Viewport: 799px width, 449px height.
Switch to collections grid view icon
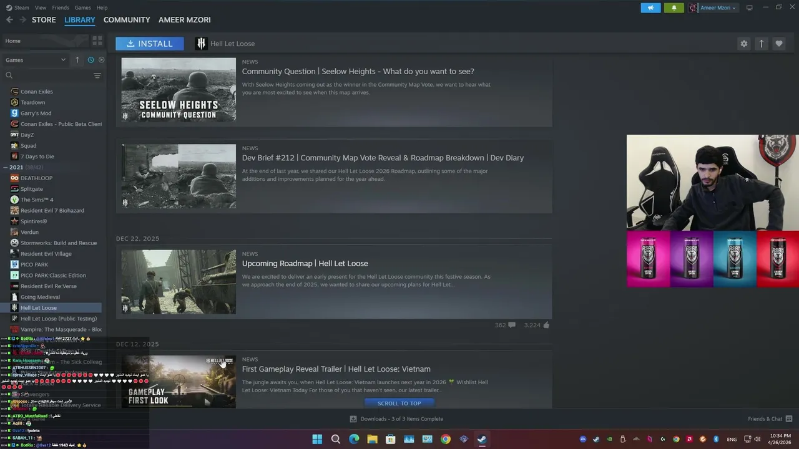click(97, 41)
